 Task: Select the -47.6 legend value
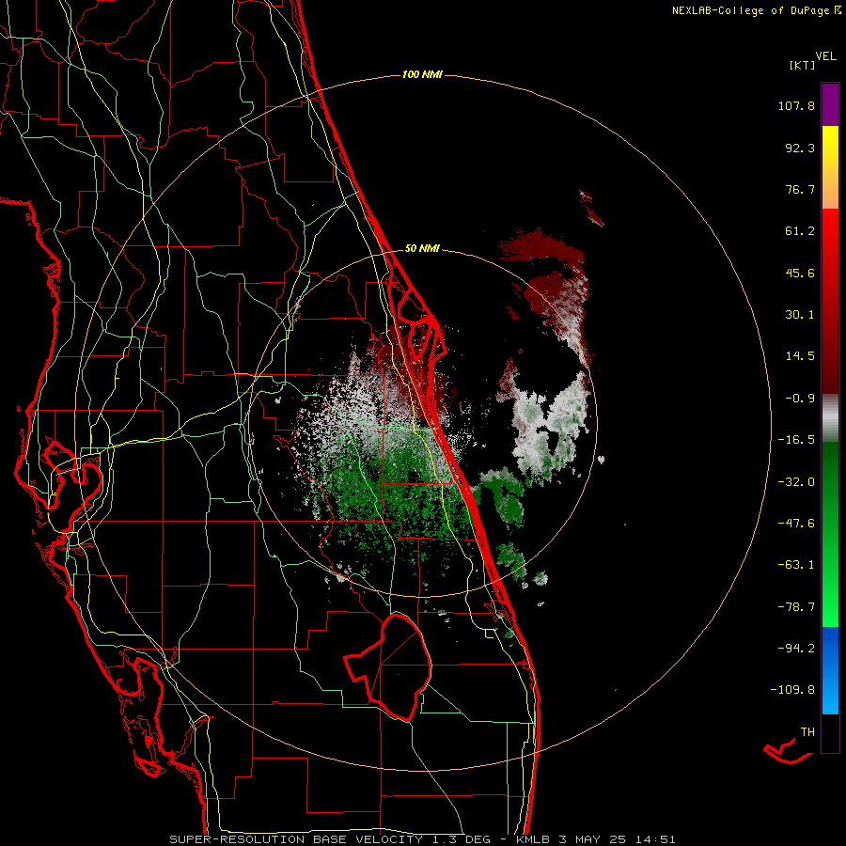tap(796, 524)
